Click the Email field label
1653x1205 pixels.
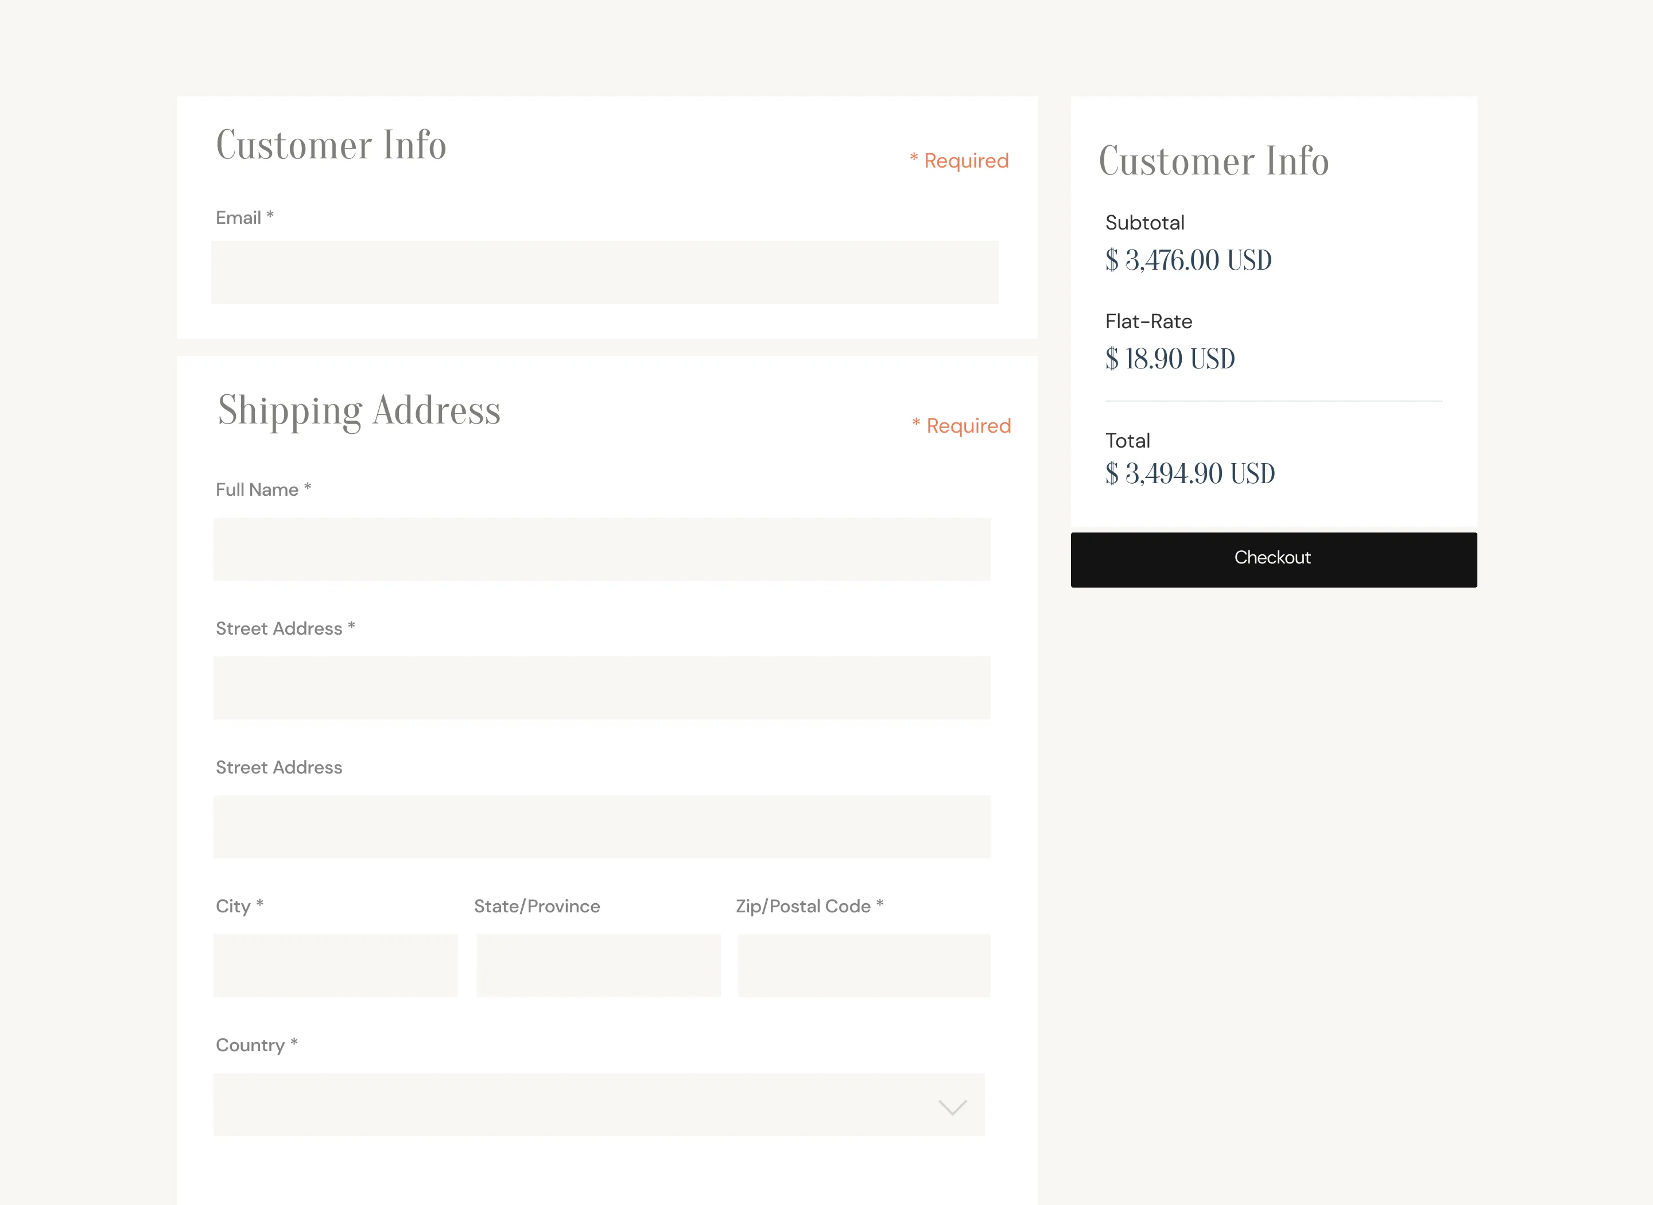click(x=244, y=217)
